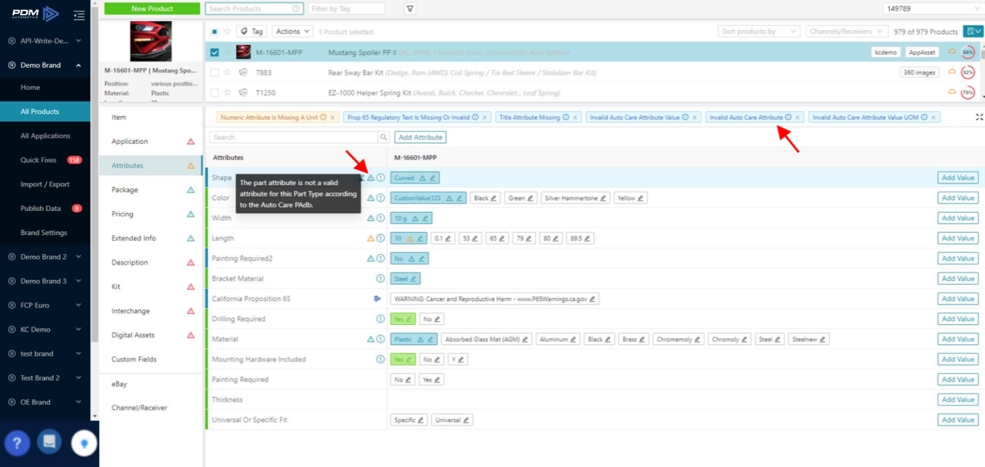Expand the attributes panel to fullscreen

coord(979,117)
